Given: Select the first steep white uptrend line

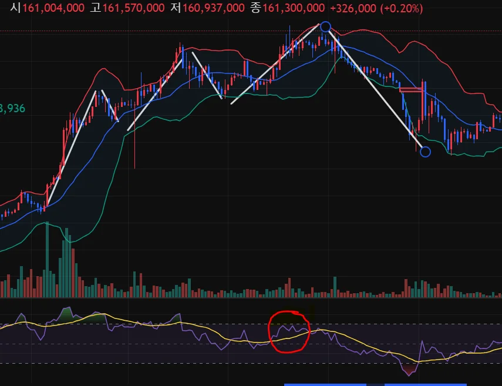Looking at the screenshot, I should [72, 148].
